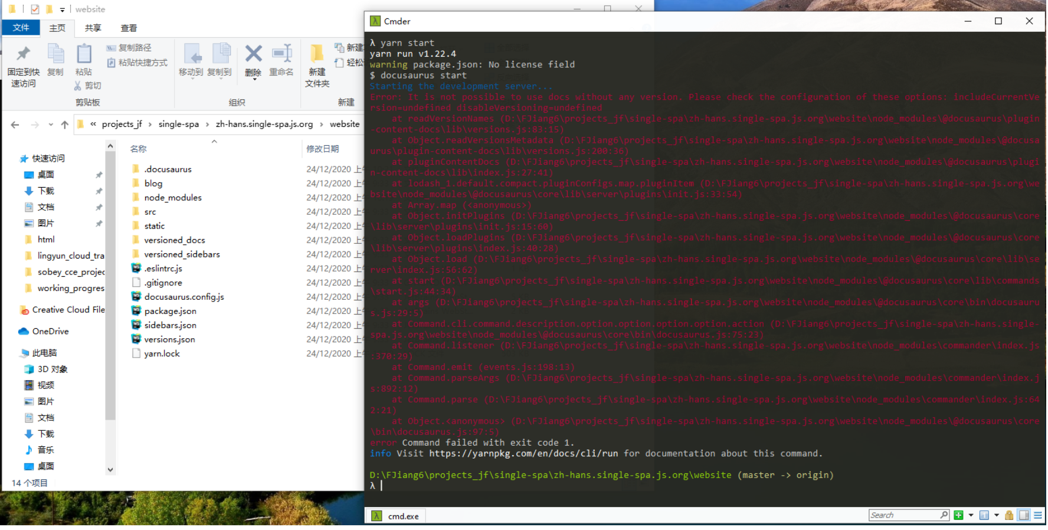Click the zh-hans.single-spa.js.org breadcrumb segment
Image resolution: width=1048 pixels, height=530 pixels.
264,125
